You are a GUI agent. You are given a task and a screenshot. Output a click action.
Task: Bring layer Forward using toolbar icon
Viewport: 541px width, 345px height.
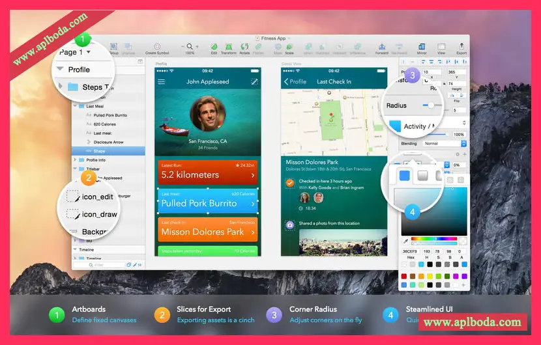(381, 47)
